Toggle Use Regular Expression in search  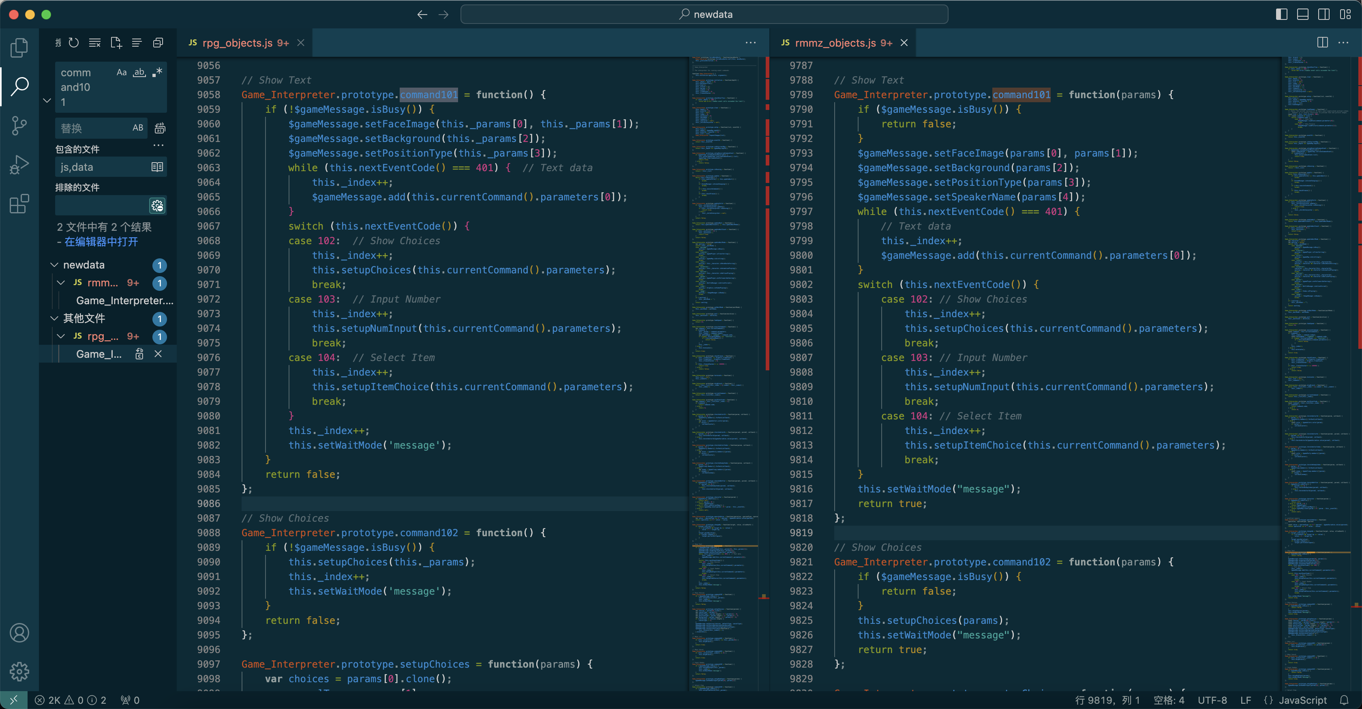157,73
